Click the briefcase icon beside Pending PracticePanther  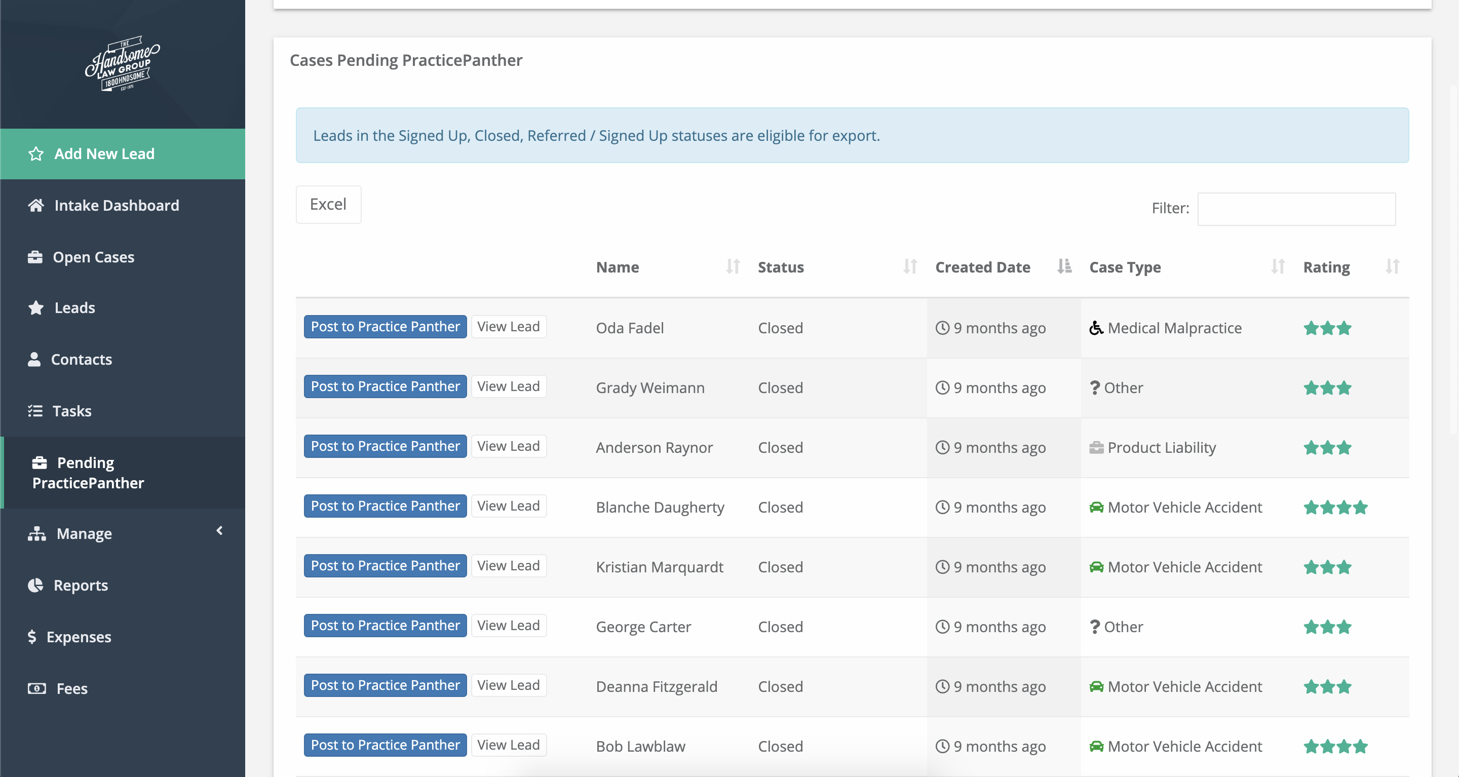39,462
